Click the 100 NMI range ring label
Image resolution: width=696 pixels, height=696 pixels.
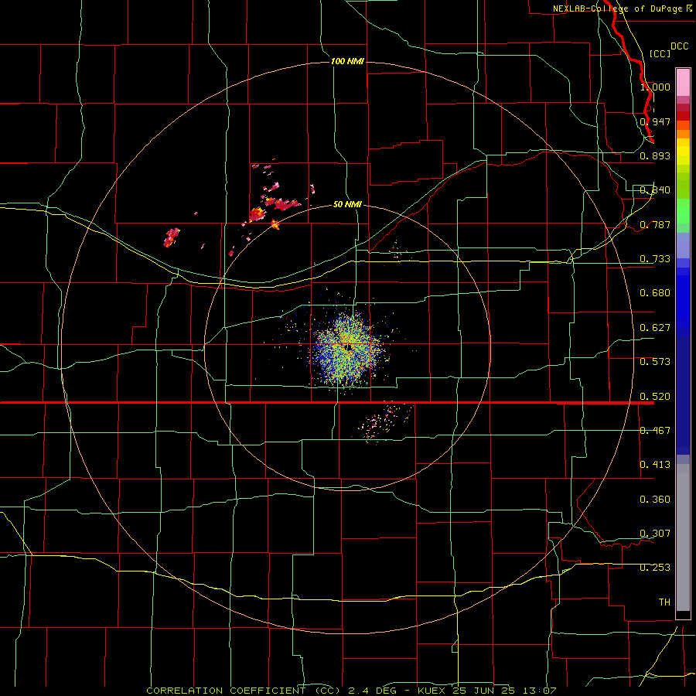coord(347,61)
